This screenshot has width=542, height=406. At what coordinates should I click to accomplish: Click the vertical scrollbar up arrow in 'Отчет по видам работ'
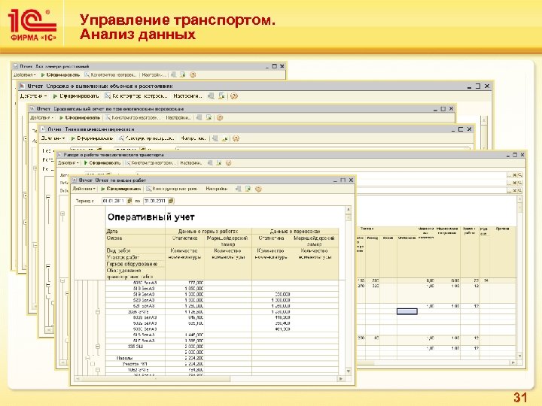coord(349,210)
